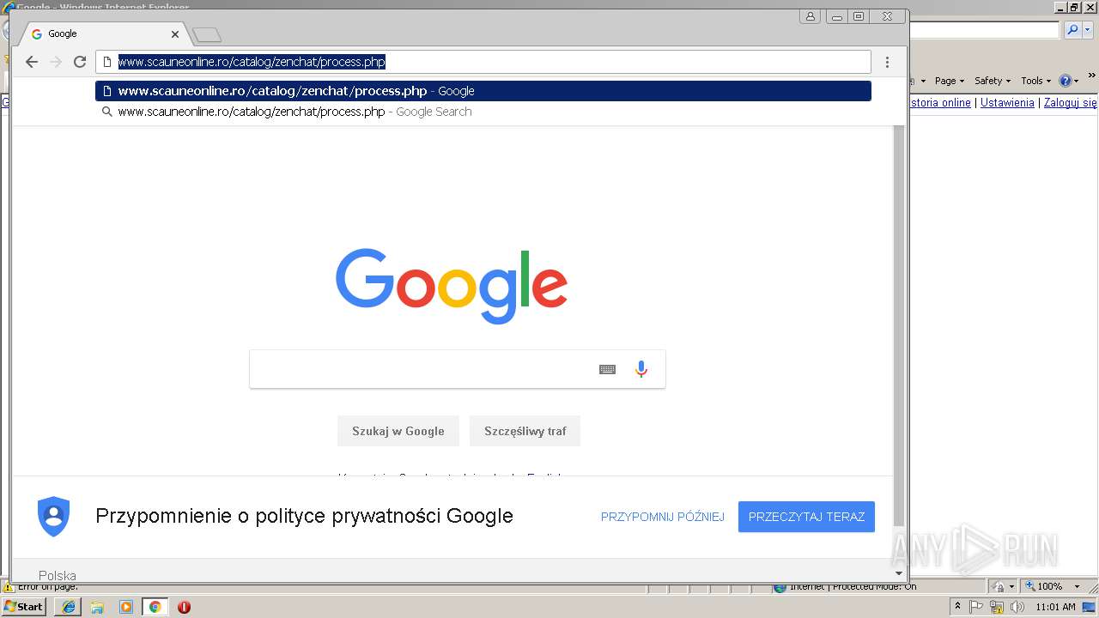Click the taskbar clock 11:01 AM
Image resolution: width=1099 pixels, height=618 pixels.
click(1055, 607)
